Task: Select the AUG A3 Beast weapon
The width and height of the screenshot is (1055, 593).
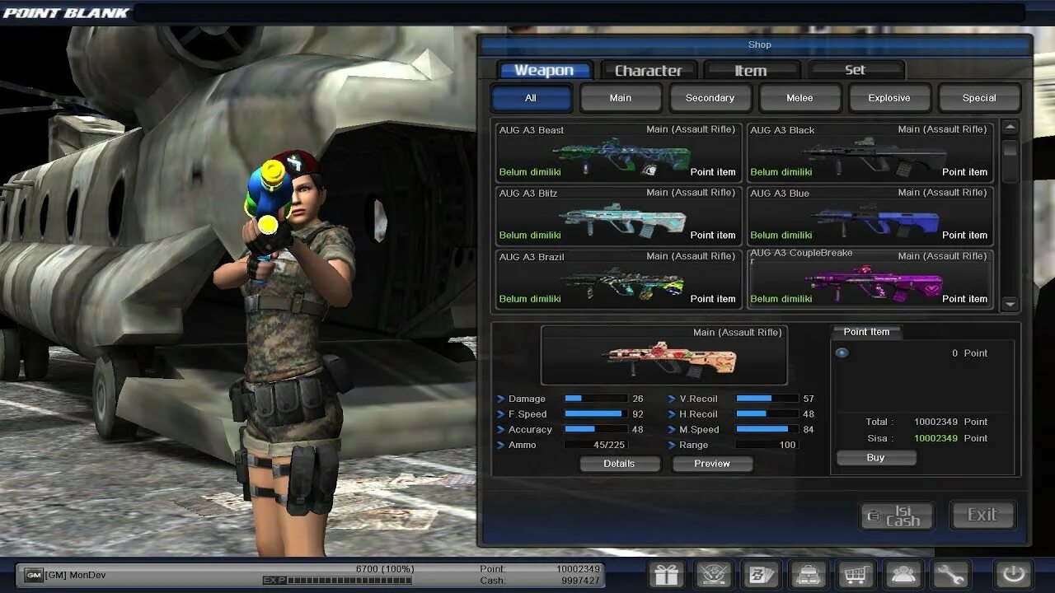Action: click(618, 152)
